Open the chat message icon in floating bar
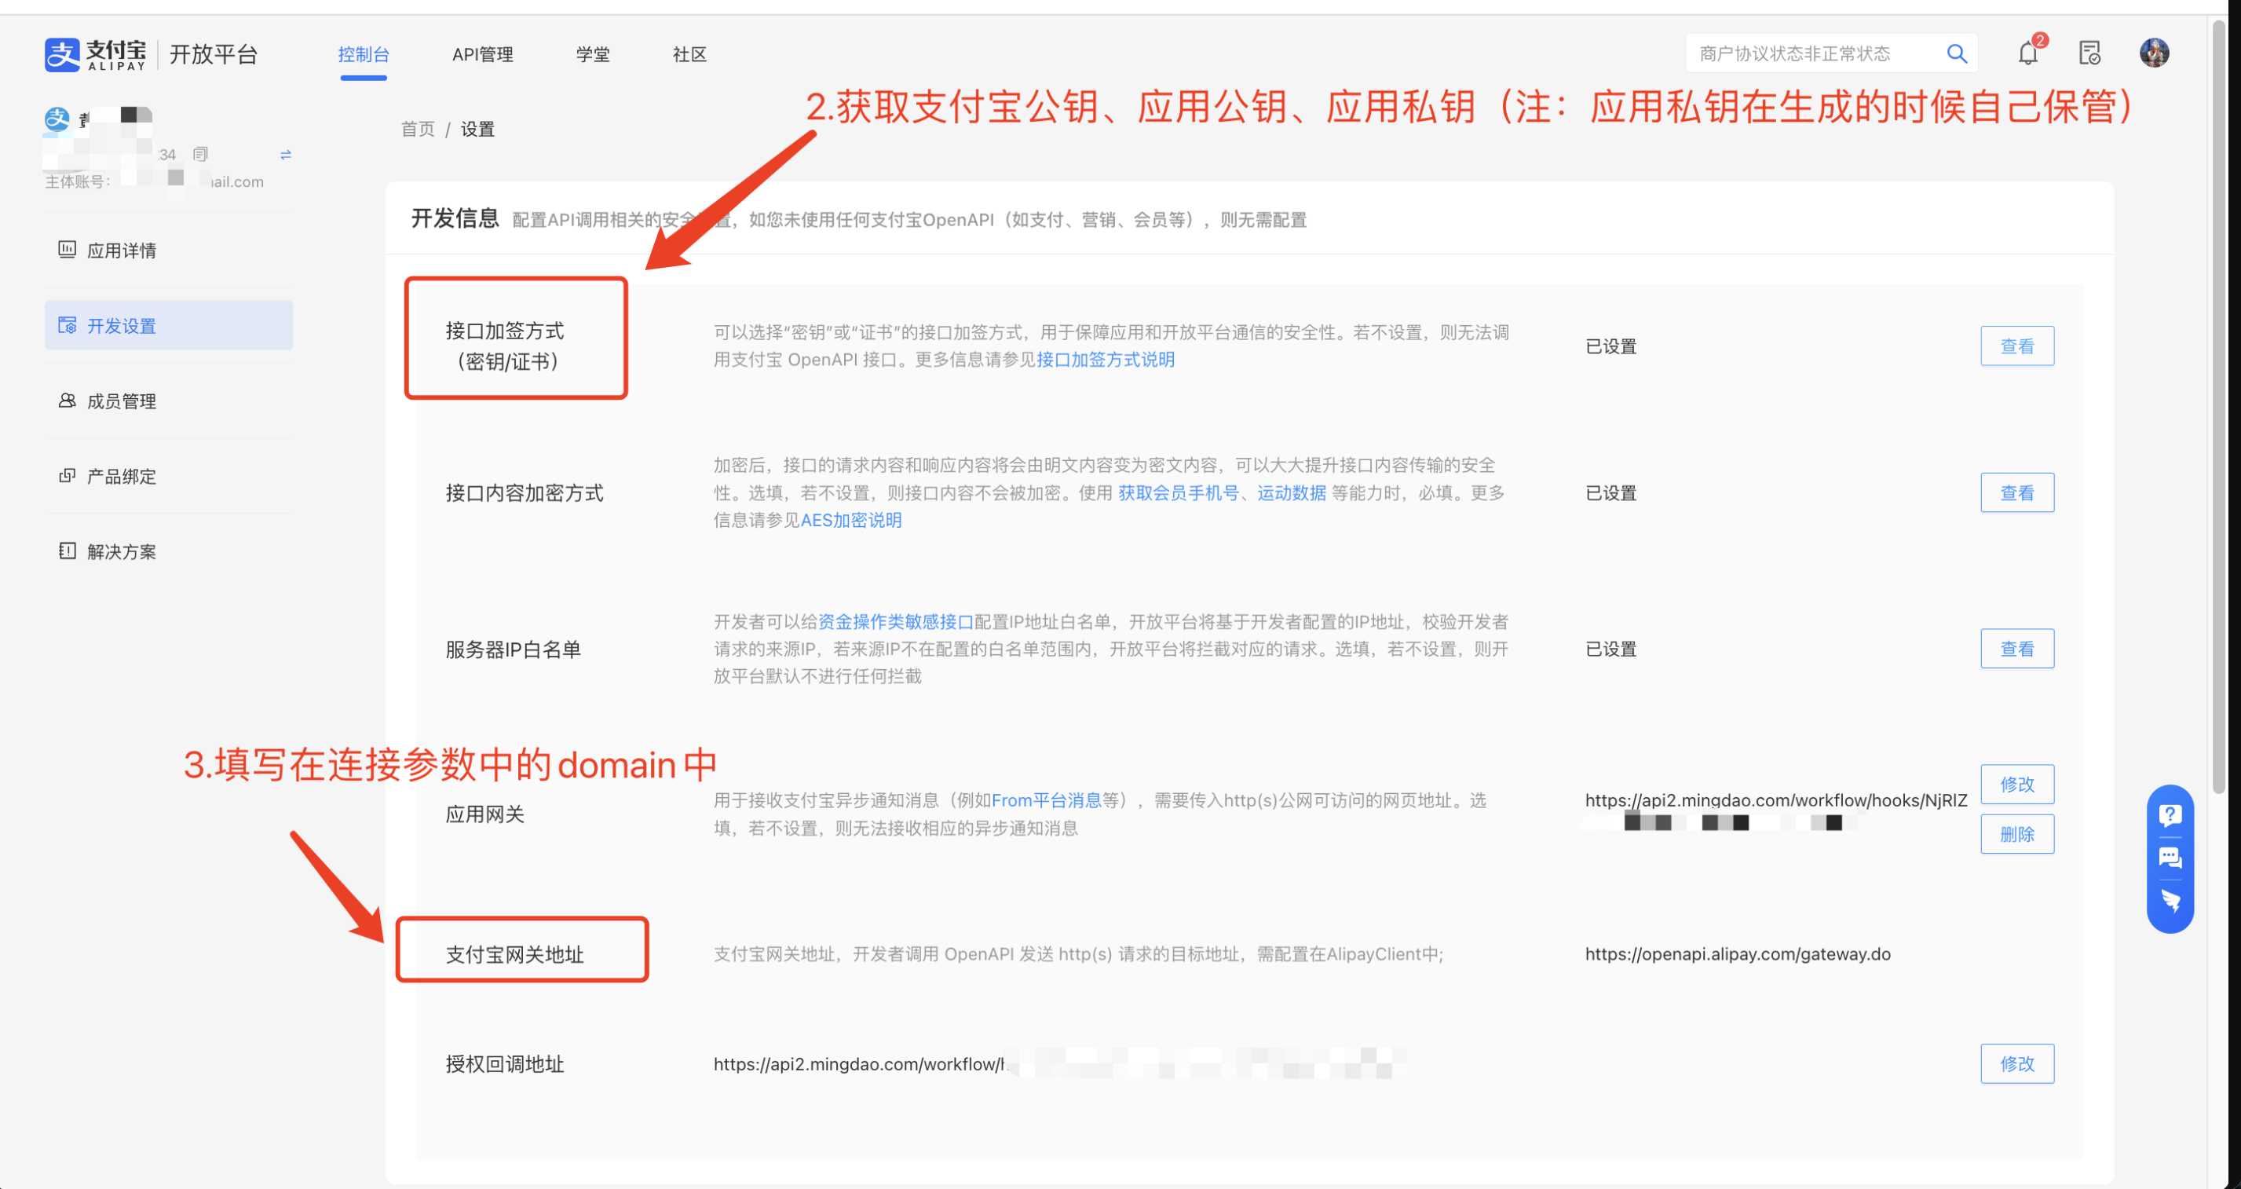2241x1189 pixels. pyautogui.click(x=2170, y=858)
